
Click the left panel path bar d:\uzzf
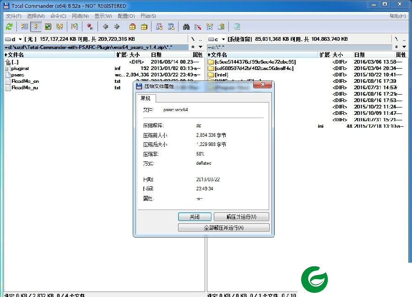(x=96, y=47)
